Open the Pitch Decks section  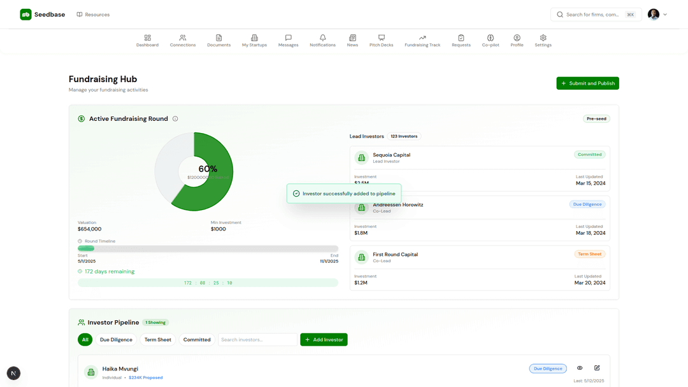tap(381, 38)
